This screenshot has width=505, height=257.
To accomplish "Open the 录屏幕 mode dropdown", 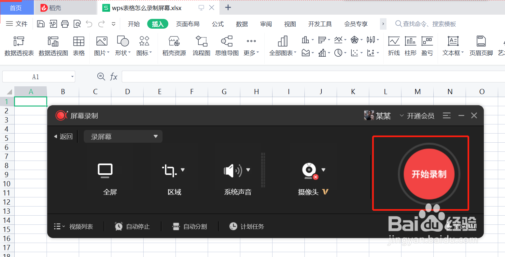I will tap(123, 136).
